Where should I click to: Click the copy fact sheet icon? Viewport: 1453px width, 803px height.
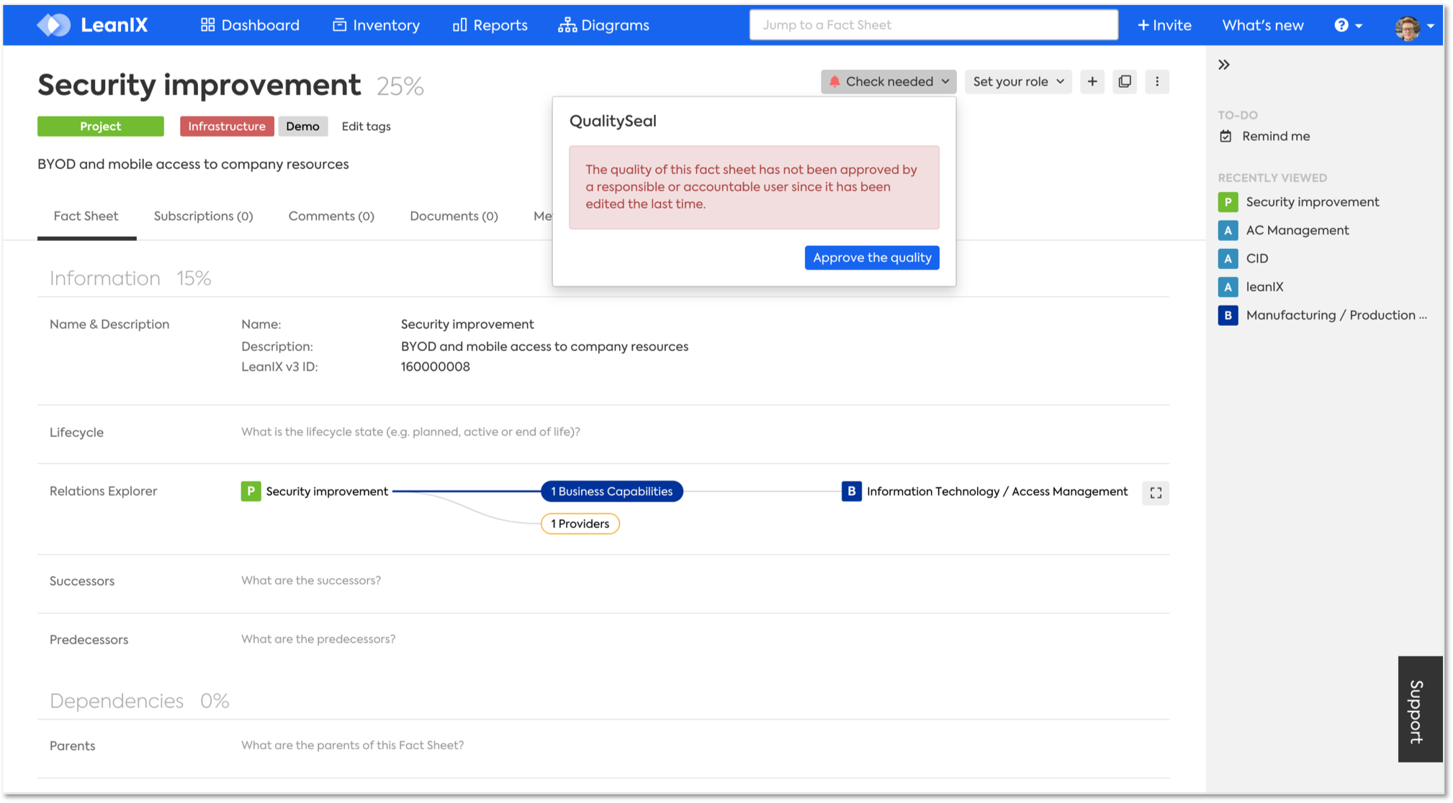click(1124, 82)
